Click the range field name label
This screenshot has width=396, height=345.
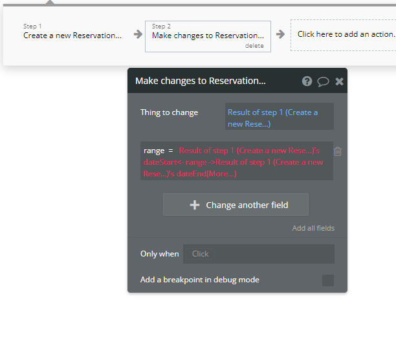[x=154, y=151]
